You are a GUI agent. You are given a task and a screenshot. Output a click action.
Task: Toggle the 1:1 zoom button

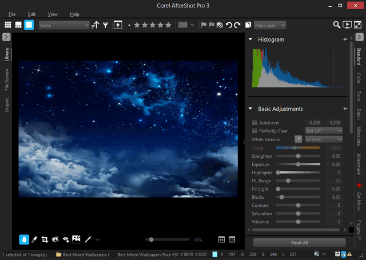221,239
